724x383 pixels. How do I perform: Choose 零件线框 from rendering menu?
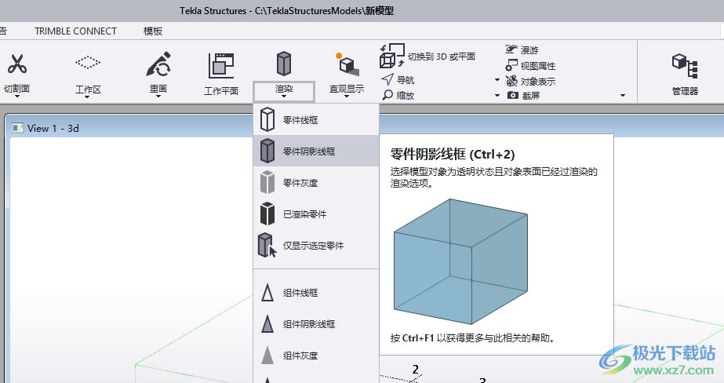316,119
